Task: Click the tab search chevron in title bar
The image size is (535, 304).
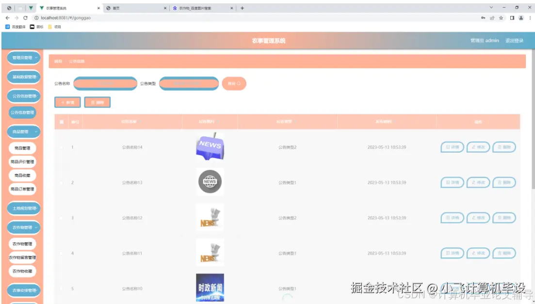Action: tap(491, 7)
